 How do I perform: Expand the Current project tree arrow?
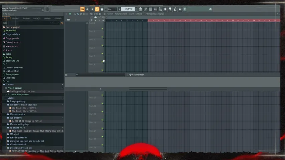2,27
